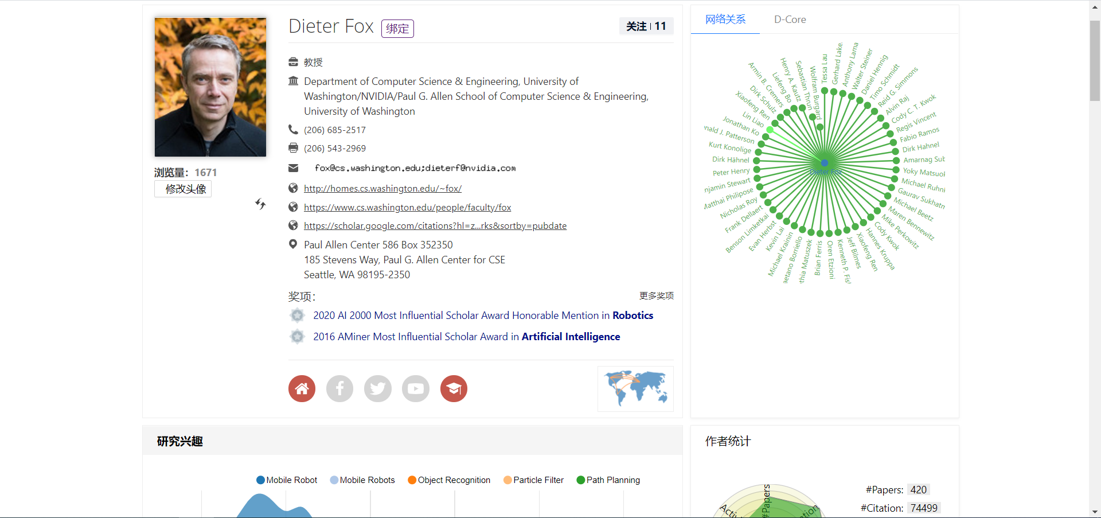The image size is (1101, 518).
Task: Click the 修改头像 button
Action: (183, 189)
